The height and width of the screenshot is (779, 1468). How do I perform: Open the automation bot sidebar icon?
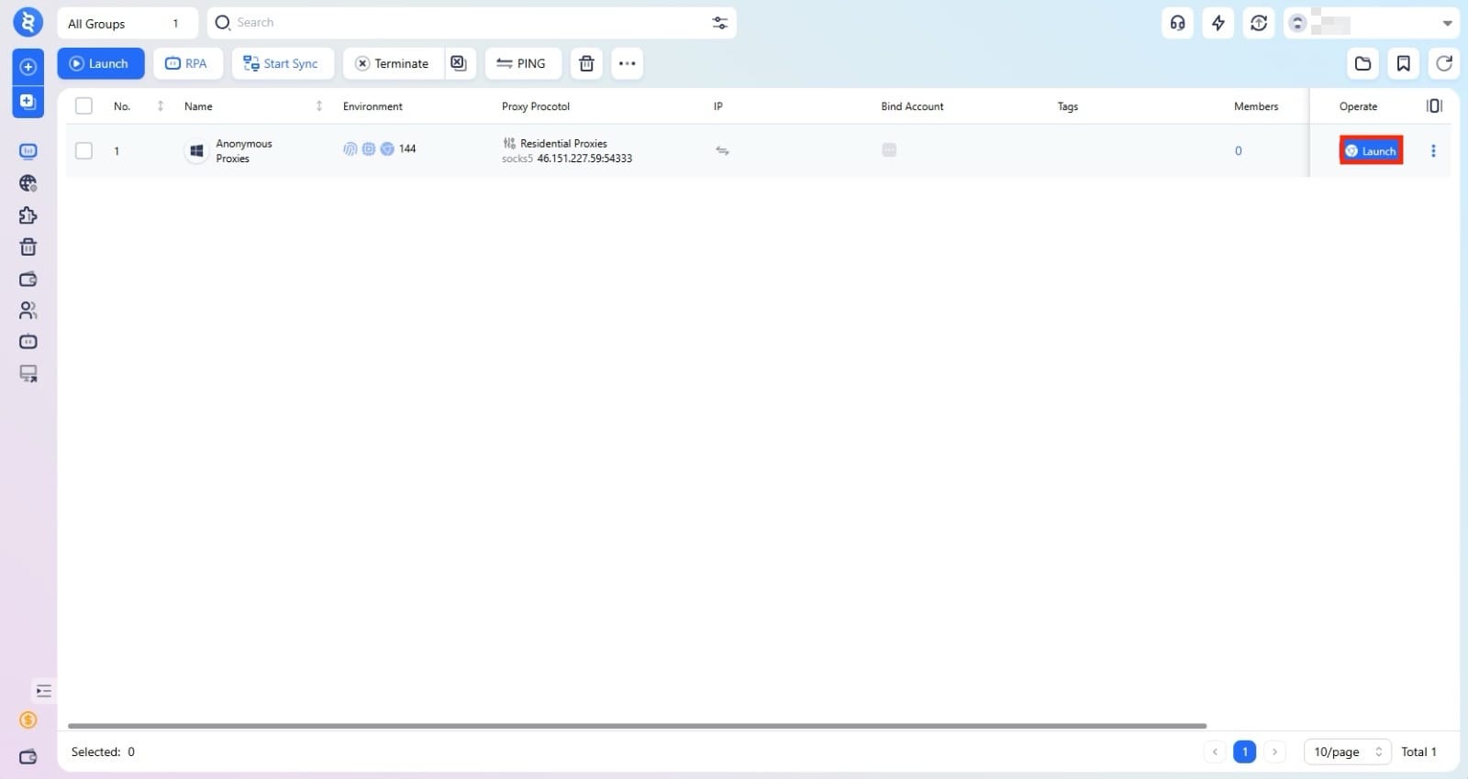[x=28, y=342]
